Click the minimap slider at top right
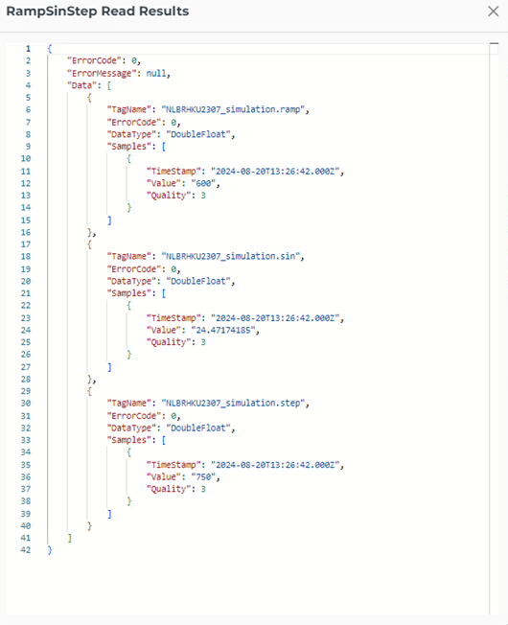 494,49
